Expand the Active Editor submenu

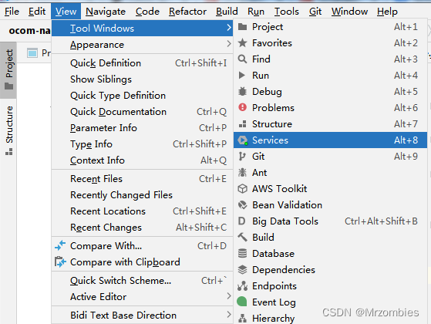point(142,296)
